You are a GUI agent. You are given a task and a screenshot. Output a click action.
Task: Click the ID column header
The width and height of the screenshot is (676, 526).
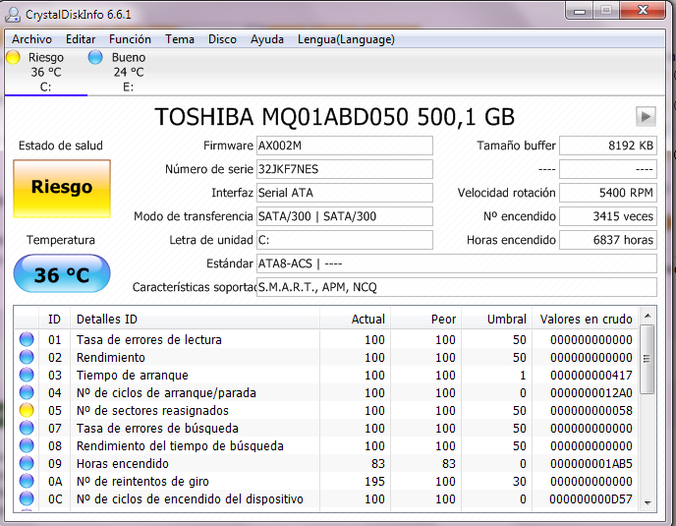54,319
